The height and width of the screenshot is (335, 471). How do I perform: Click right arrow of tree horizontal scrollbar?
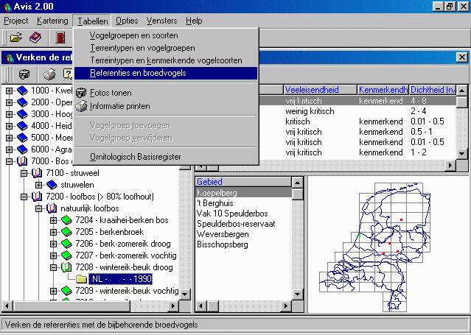click(x=173, y=306)
